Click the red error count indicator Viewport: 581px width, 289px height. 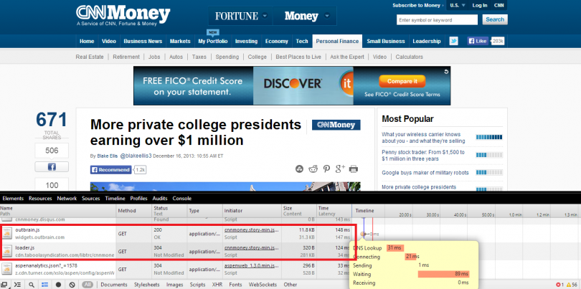click(559, 285)
